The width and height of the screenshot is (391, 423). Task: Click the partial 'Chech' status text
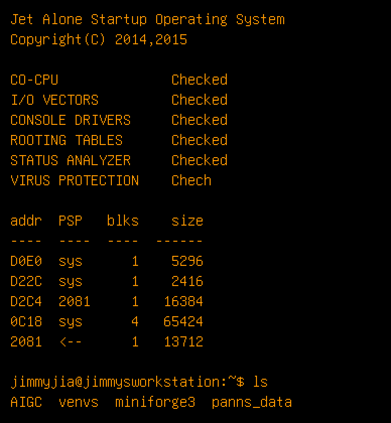pos(191,180)
